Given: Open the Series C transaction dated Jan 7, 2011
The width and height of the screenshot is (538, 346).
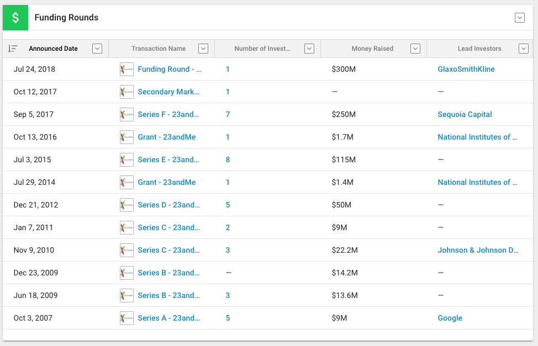Looking at the screenshot, I should pos(168,228).
